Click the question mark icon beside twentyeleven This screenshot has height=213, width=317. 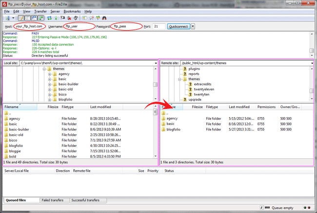coord(190,89)
